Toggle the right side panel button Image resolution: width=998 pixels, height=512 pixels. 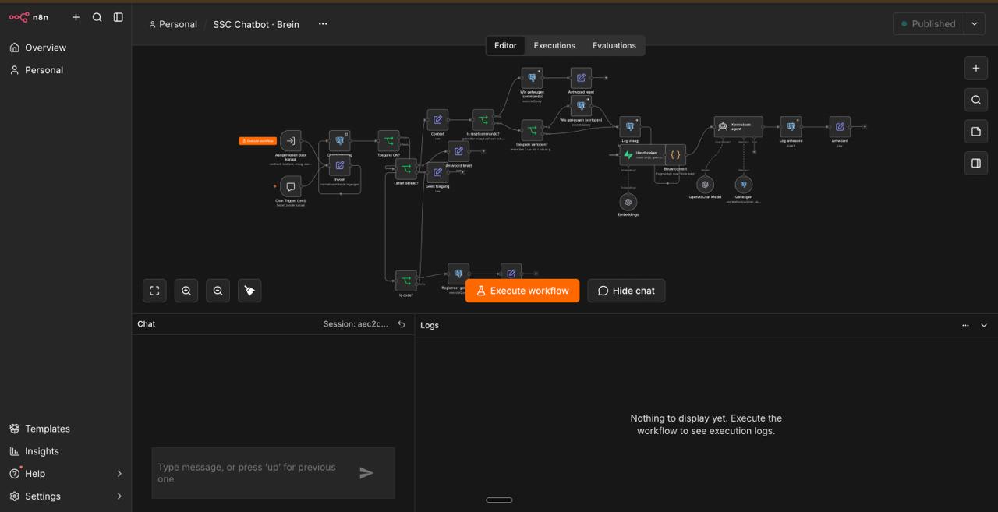point(975,163)
